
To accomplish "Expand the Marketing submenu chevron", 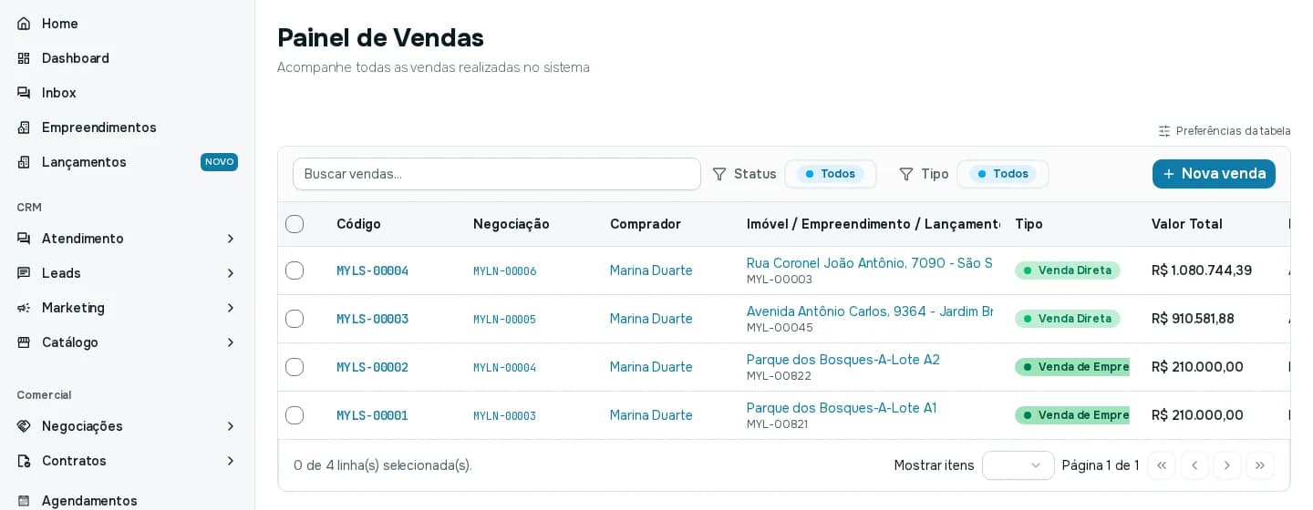I will pyautogui.click(x=231, y=308).
